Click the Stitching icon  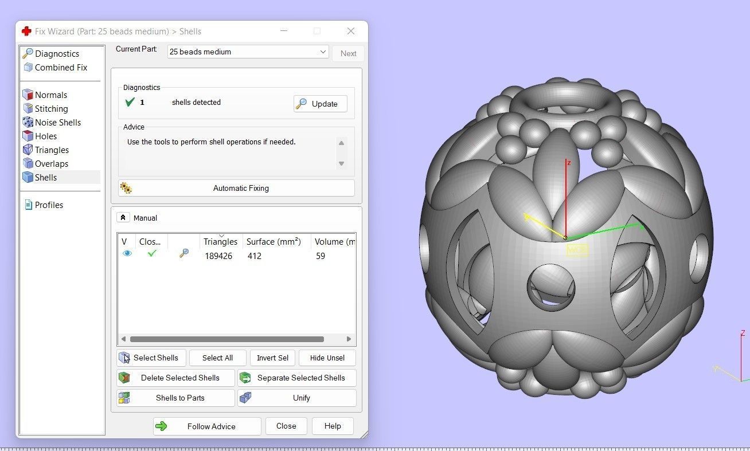28,108
